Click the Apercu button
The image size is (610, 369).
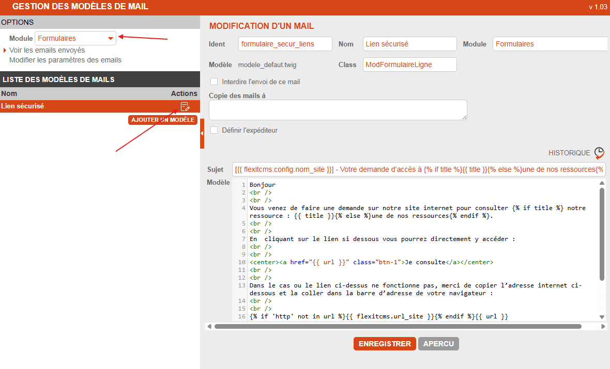pyautogui.click(x=438, y=344)
